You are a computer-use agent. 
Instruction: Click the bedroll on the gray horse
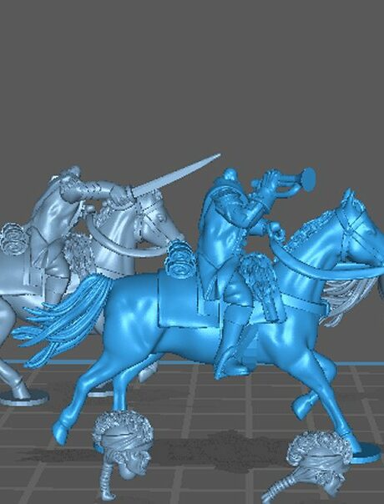point(14,239)
